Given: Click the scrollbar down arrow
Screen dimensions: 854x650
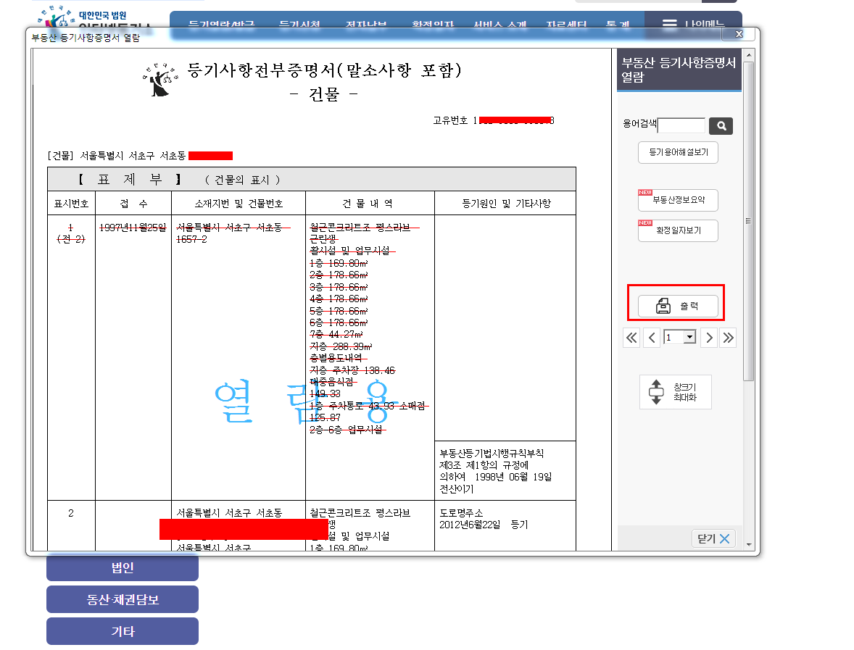Looking at the screenshot, I should point(749,544).
